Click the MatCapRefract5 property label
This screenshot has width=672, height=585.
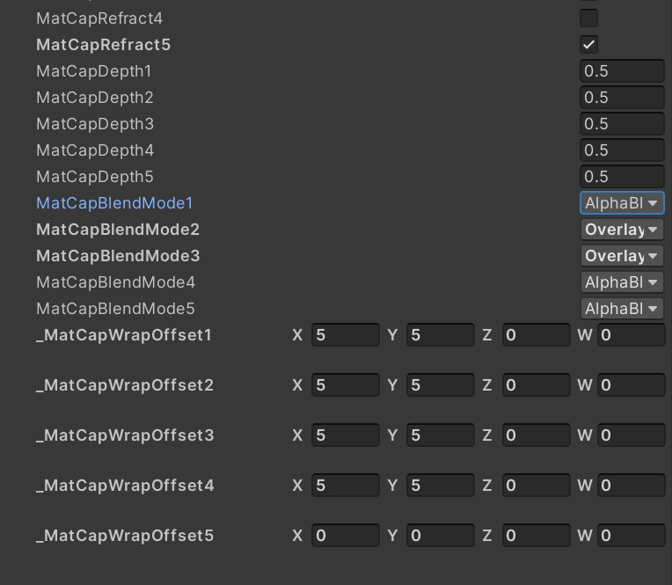point(103,44)
